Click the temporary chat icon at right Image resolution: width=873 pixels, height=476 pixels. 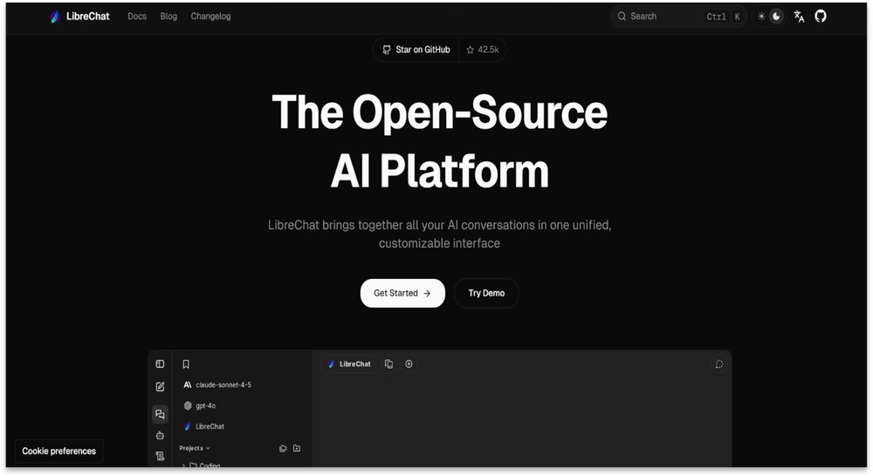pos(718,364)
